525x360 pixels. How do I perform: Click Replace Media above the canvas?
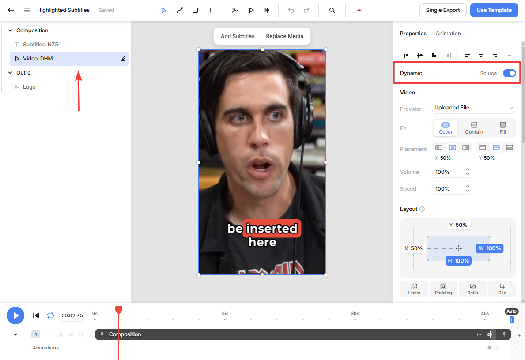click(285, 36)
